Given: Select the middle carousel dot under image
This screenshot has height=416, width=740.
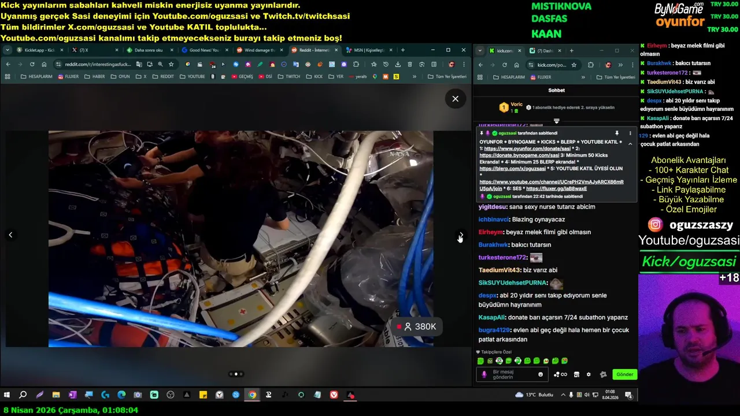Looking at the screenshot, I should click(x=236, y=374).
